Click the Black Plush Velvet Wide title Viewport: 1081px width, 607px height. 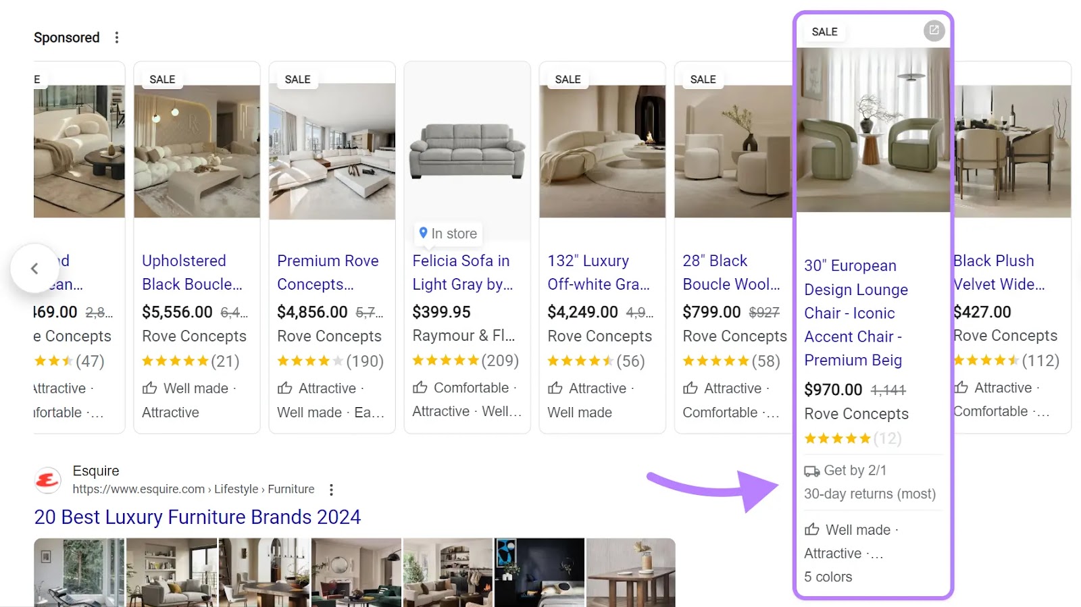tap(999, 272)
